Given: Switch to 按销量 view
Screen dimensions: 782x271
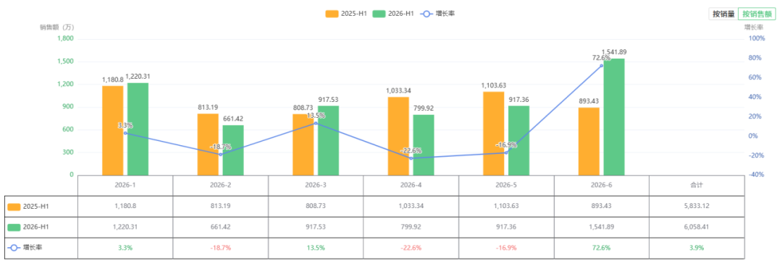Looking at the screenshot, I should [x=723, y=14].
